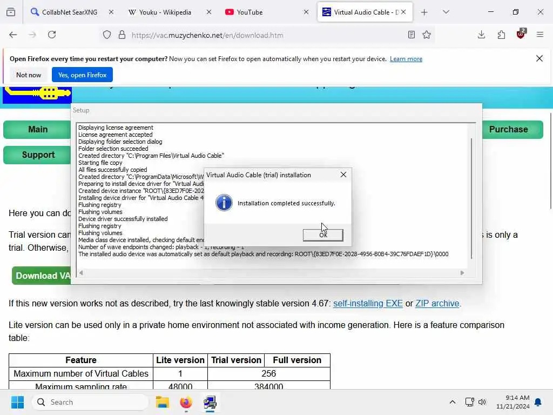The width and height of the screenshot is (553, 415).
Task: Open the self-installing EXE link
Action: (368, 304)
